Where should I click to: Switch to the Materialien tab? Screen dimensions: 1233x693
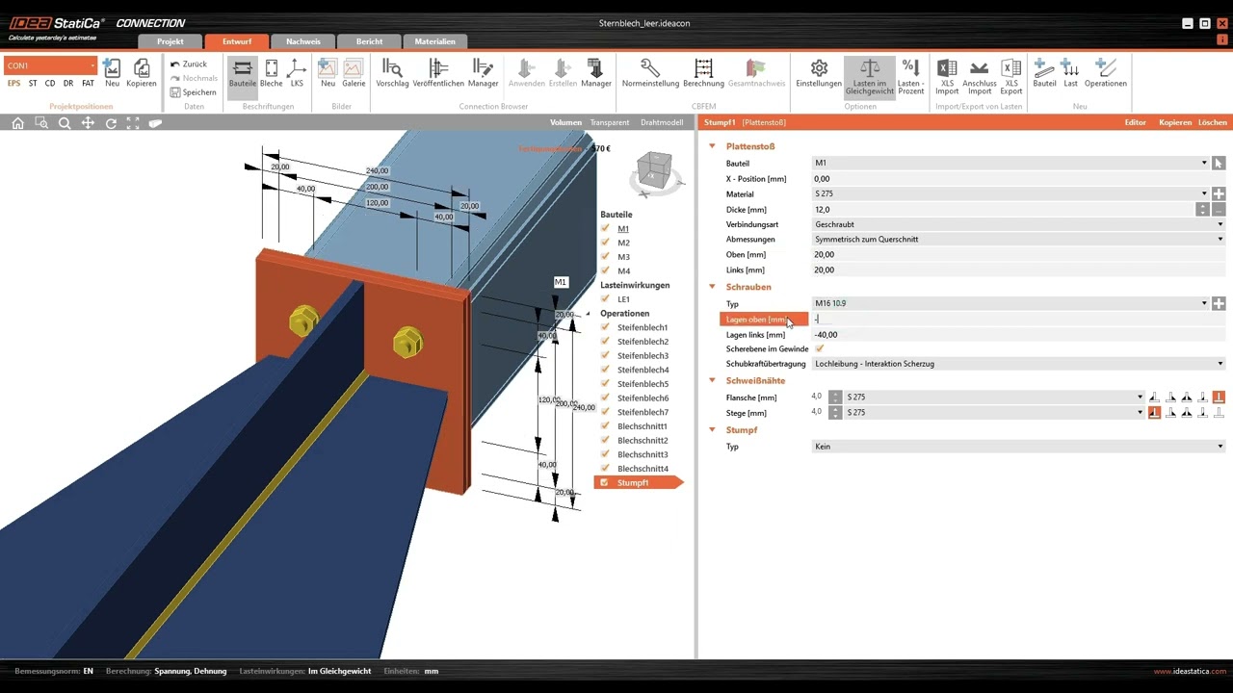click(435, 41)
